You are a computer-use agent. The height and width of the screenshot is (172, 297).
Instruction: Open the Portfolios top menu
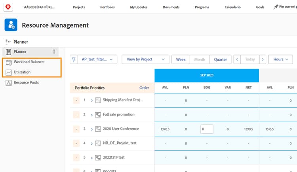point(107,7)
